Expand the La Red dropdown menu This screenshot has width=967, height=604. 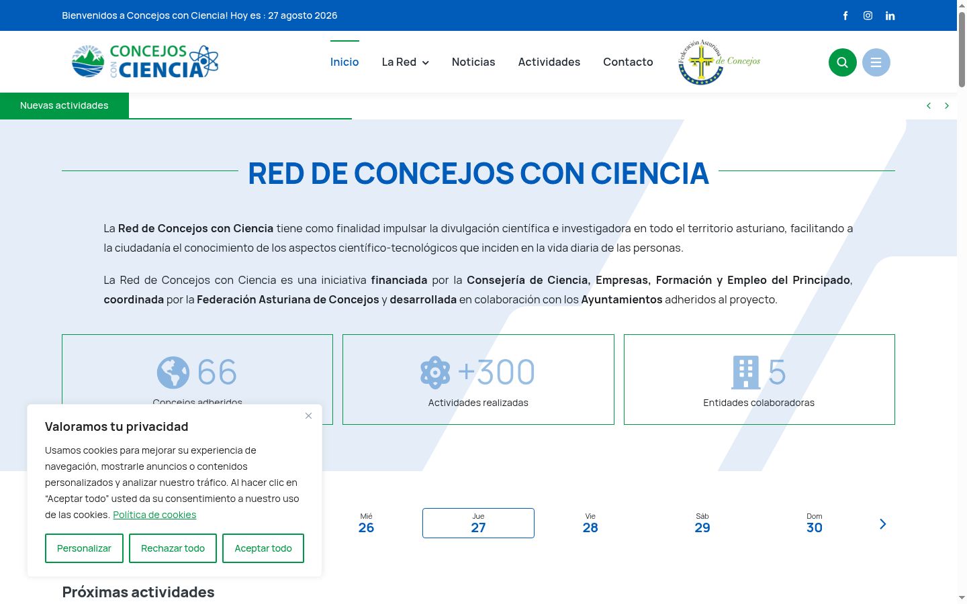click(406, 62)
